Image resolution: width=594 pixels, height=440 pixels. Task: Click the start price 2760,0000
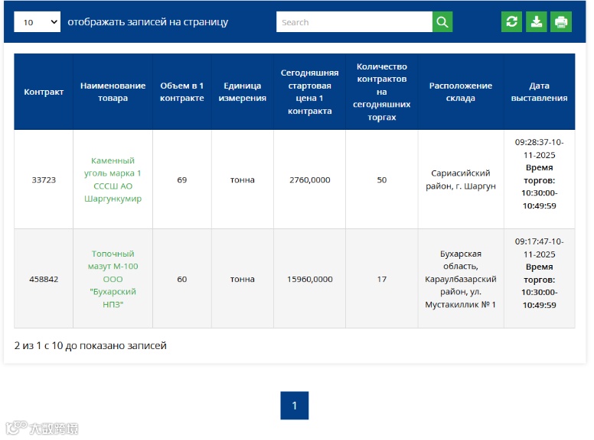(x=309, y=180)
